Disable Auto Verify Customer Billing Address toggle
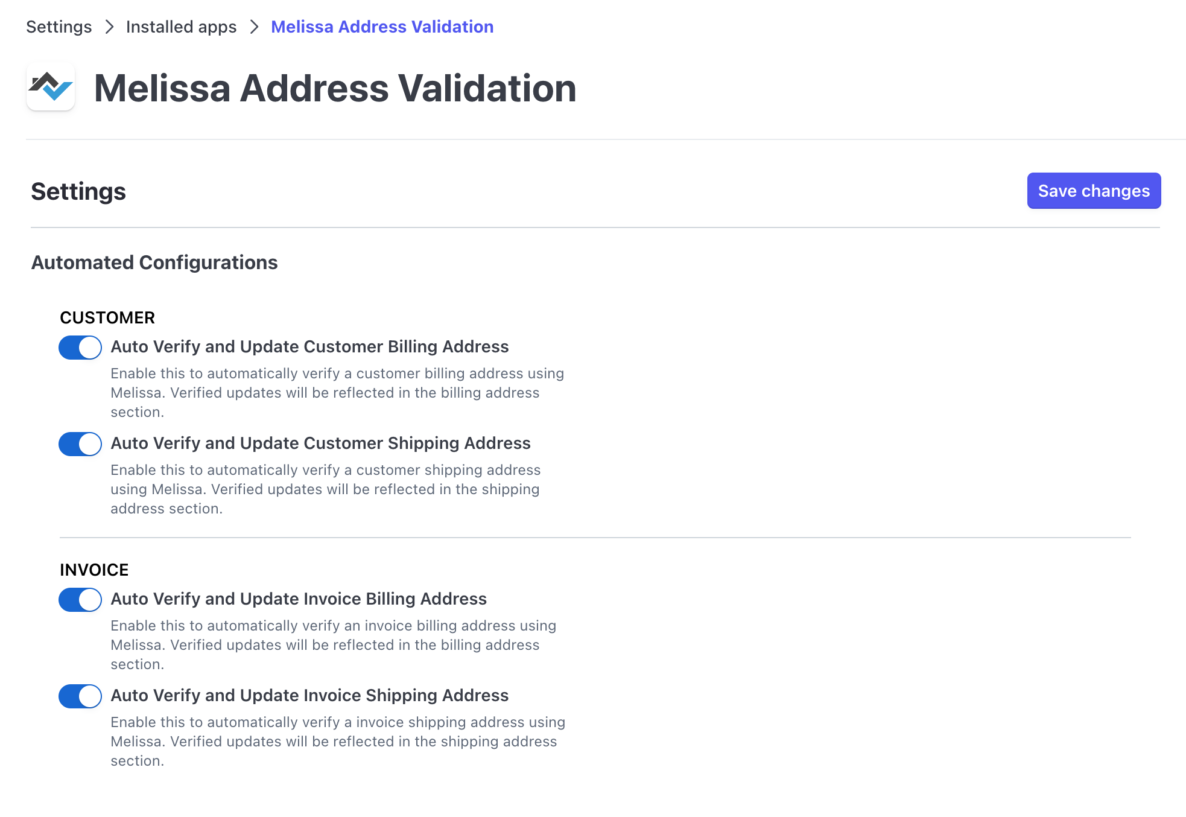1186x817 pixels. click(80, 348)
